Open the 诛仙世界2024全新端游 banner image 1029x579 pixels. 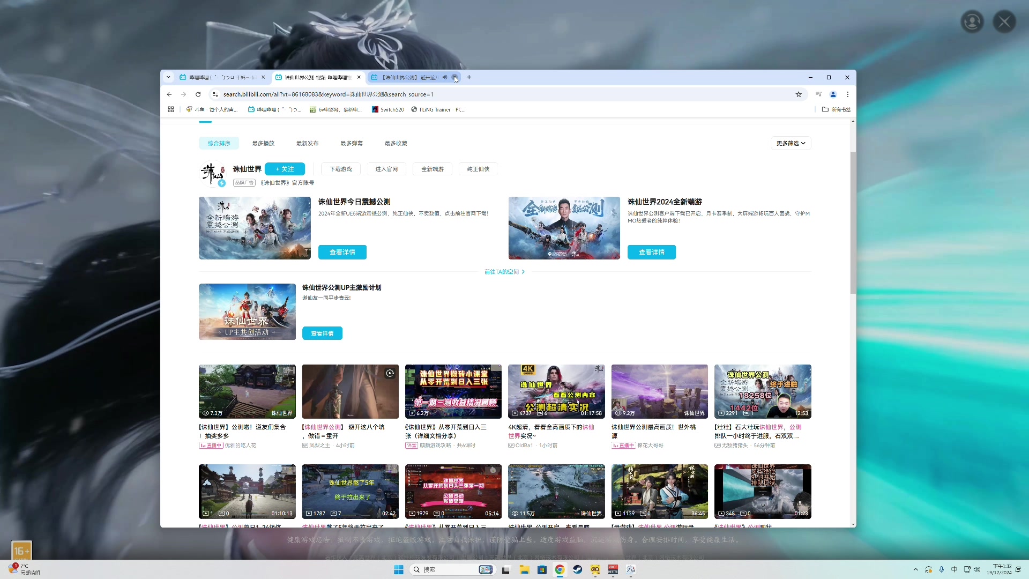pyautogui.click(x=564, y=228)
